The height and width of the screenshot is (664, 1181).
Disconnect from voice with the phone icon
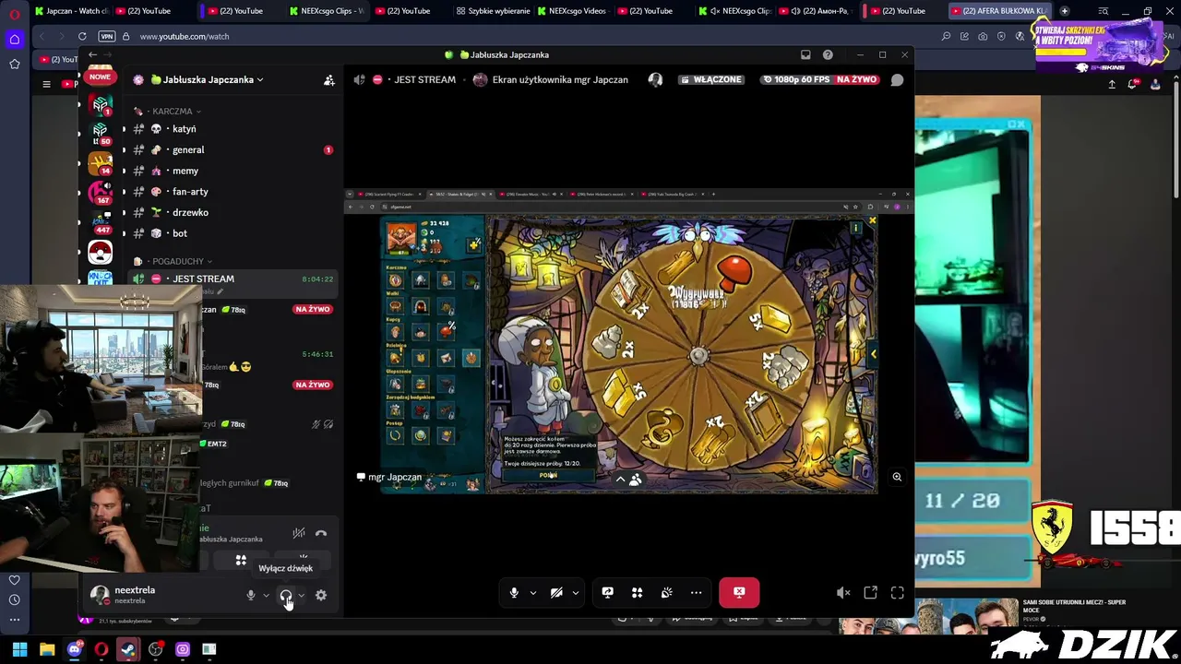321,533
